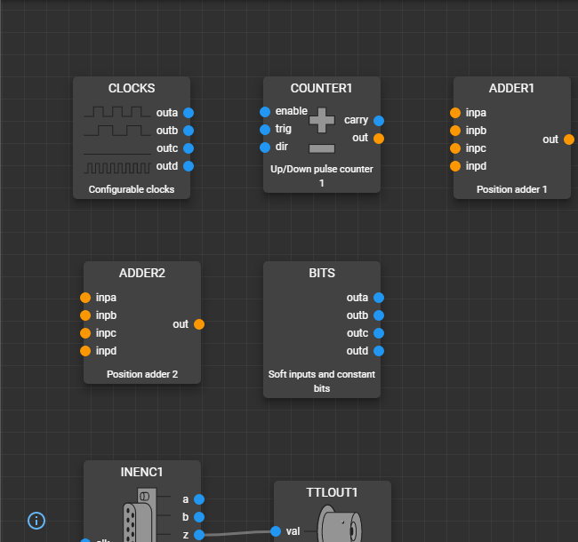Select the CLOCKS outd output port
Image resolution: width=578 pixels, height=542 pixels.
point(189,166)
